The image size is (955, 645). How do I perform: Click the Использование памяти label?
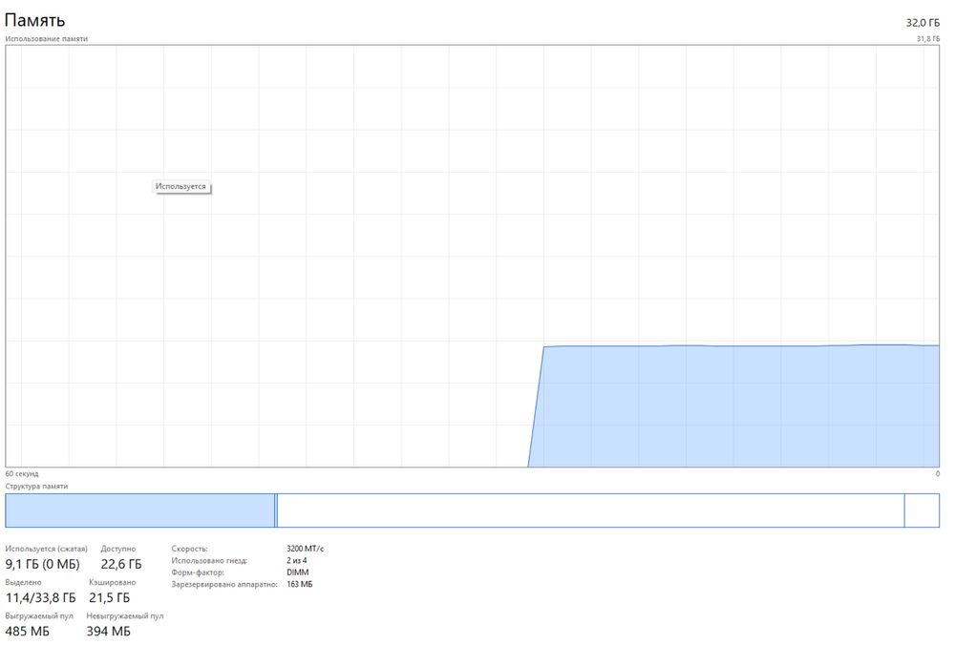46,39
